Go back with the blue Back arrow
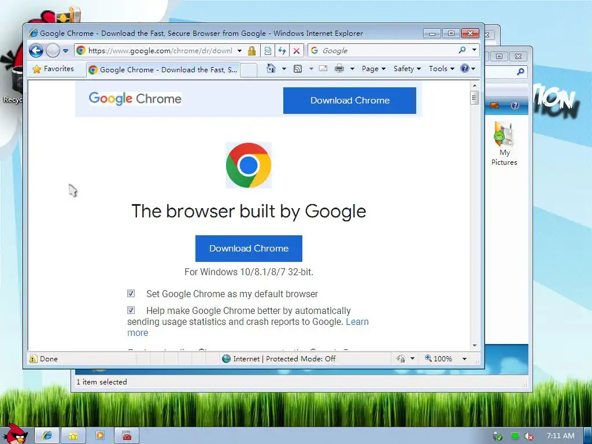The width and height of the screenshot is (592, 444). point(36,51)
